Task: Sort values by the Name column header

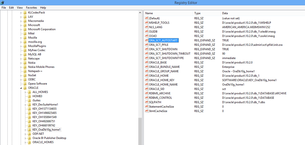Action: coord(169,13)
